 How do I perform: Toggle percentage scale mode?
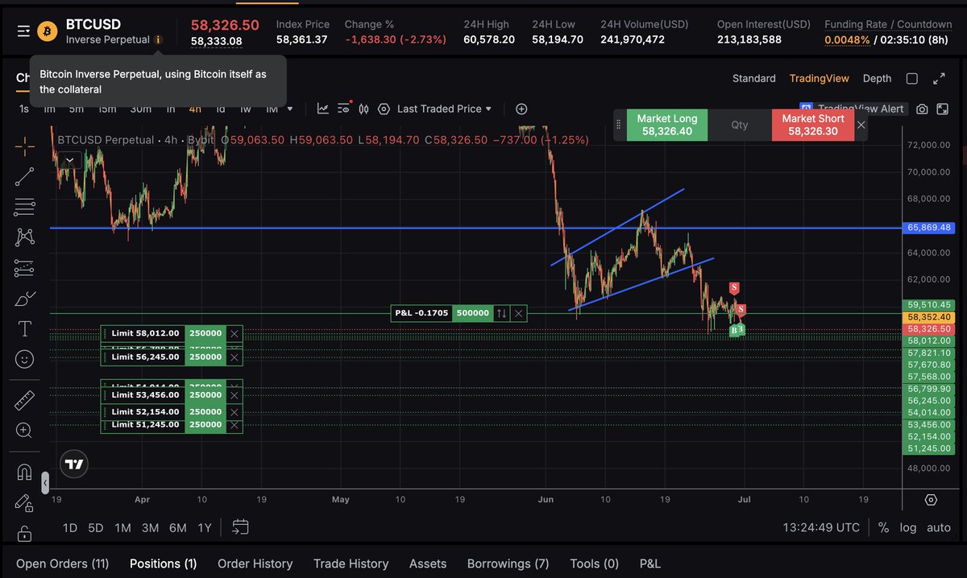click(x=883, y=527)
